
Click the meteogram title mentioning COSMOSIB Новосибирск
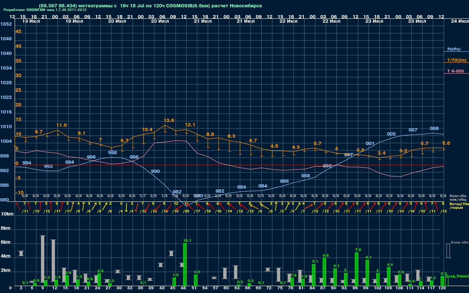point(150,6)
